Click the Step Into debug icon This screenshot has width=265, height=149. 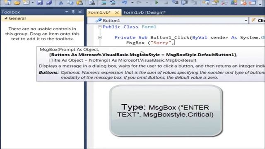pos(175,2)
